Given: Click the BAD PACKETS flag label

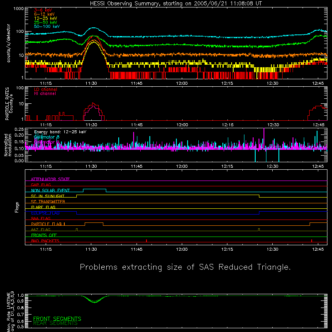Looking at the screenshot, I should 45,241.
